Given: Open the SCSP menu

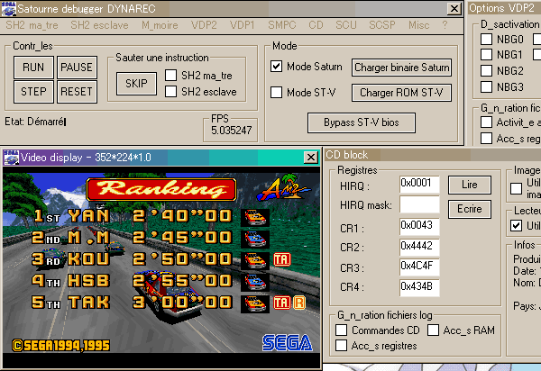Looking at the screenshot, I should pyautogui.click(x=382, y=25).
